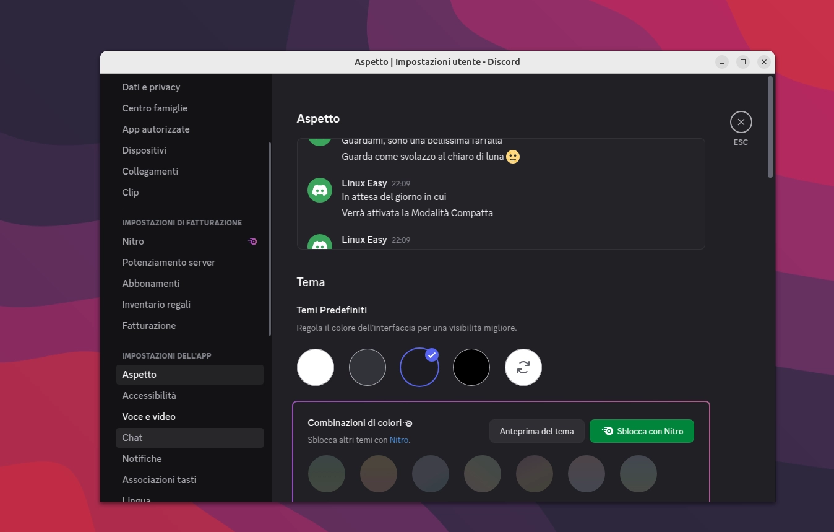Click Anteprima del tema button

(x=537, y=431)
